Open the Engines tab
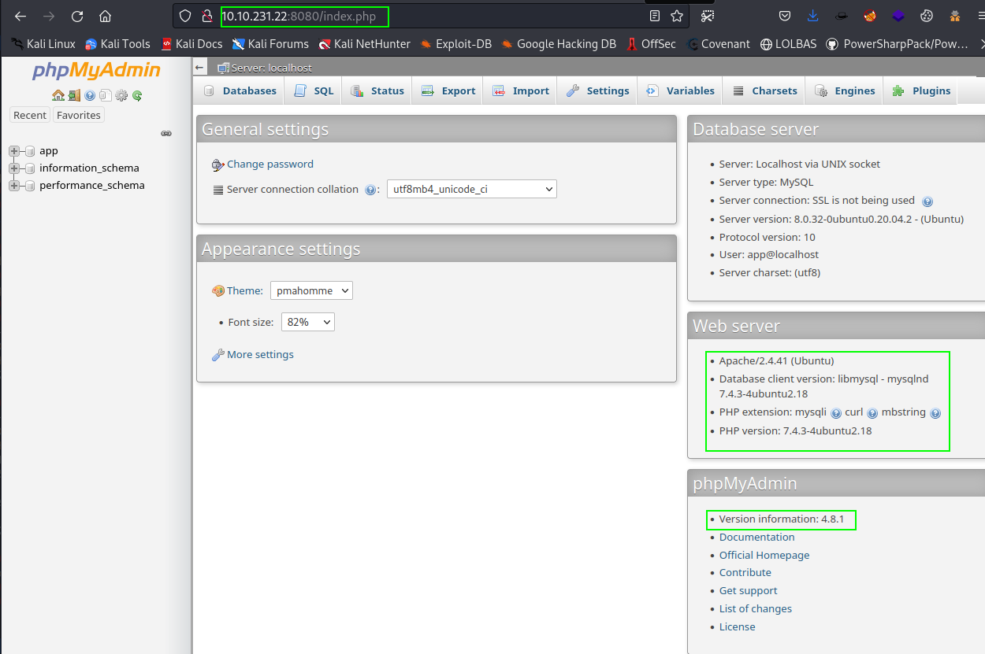Screen dimensions: 985x654 coord(845,91)
